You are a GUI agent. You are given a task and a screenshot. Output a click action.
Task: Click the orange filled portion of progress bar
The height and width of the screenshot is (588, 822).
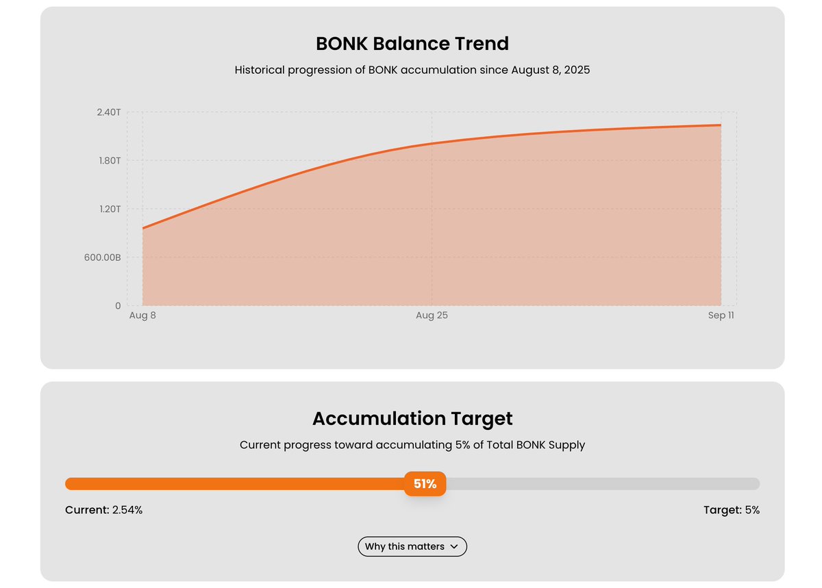pos(233,484)
